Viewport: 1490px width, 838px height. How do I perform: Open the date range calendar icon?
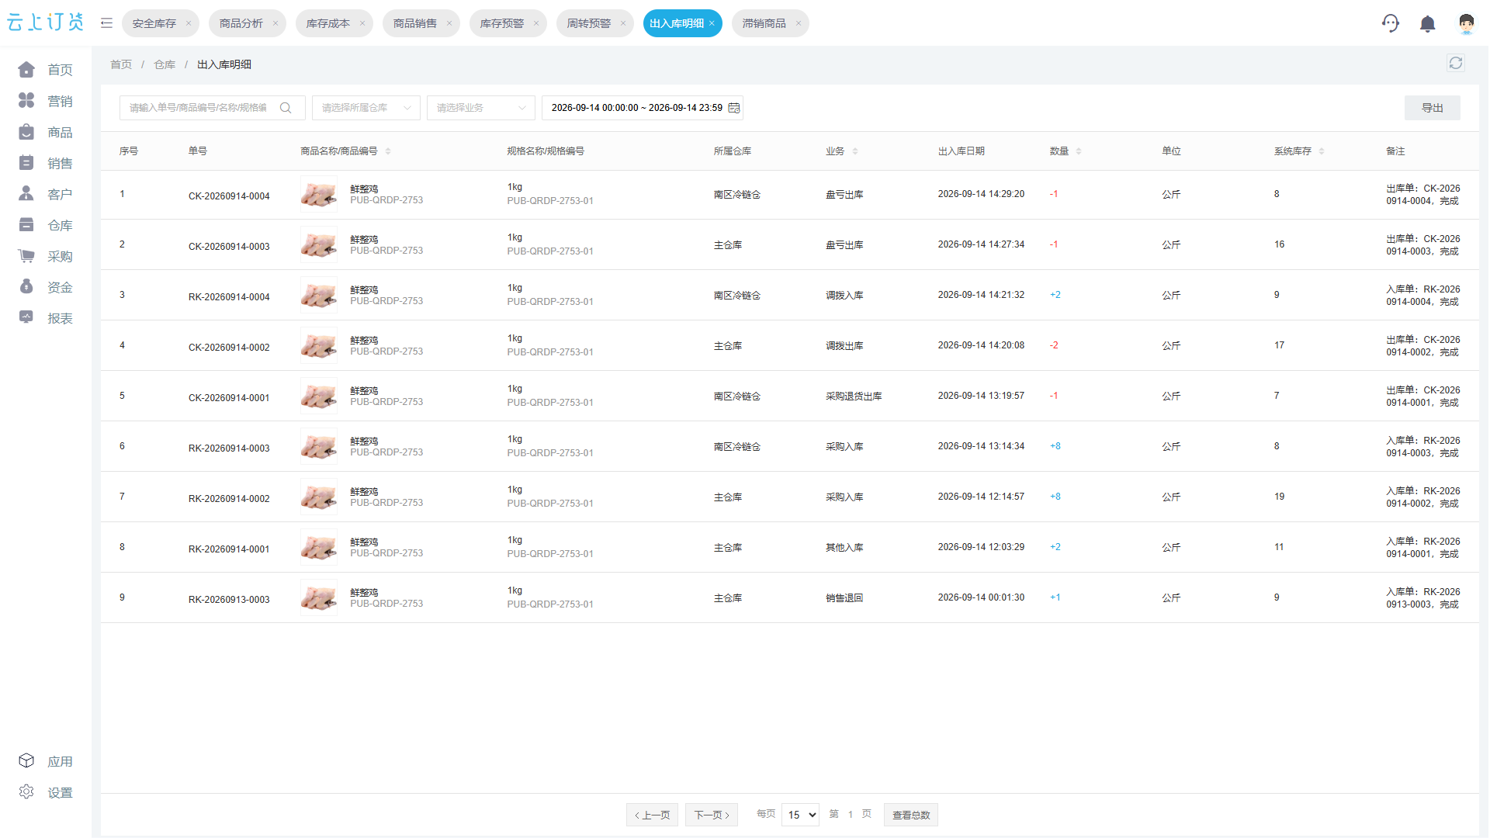[733, 108]
